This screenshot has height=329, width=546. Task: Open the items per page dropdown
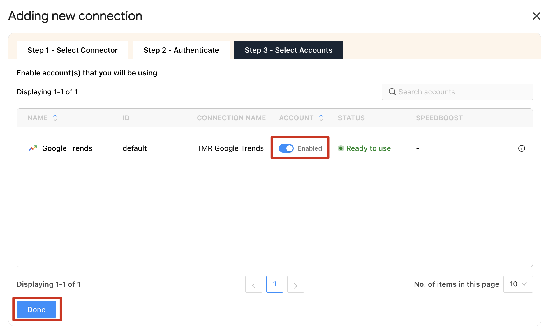(x=518, y=284)
